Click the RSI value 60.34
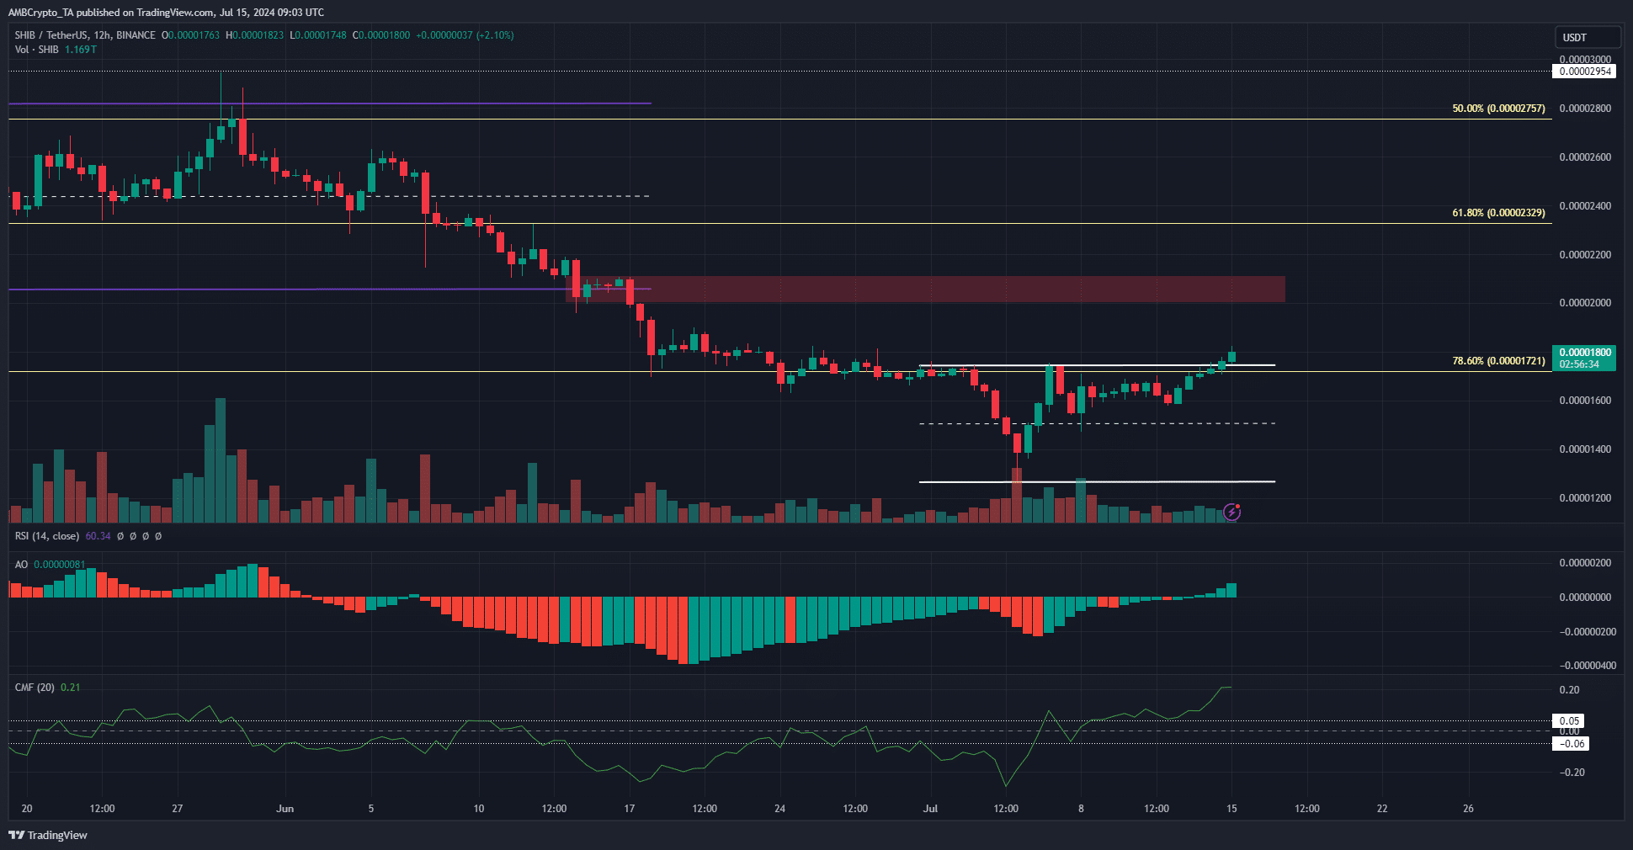 coord(98,536)
